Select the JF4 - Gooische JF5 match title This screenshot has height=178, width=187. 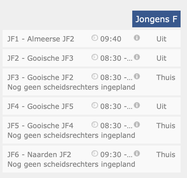pyautogui.click(x=40, y=106)
